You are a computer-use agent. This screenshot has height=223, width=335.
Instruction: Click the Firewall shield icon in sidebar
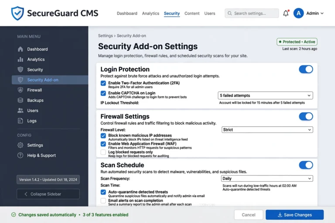coord(21,90)
